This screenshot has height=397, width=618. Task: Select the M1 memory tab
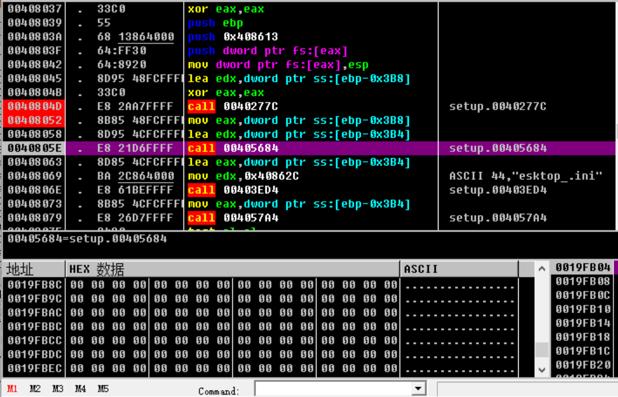pyautogui.click(x=12, y=389)
